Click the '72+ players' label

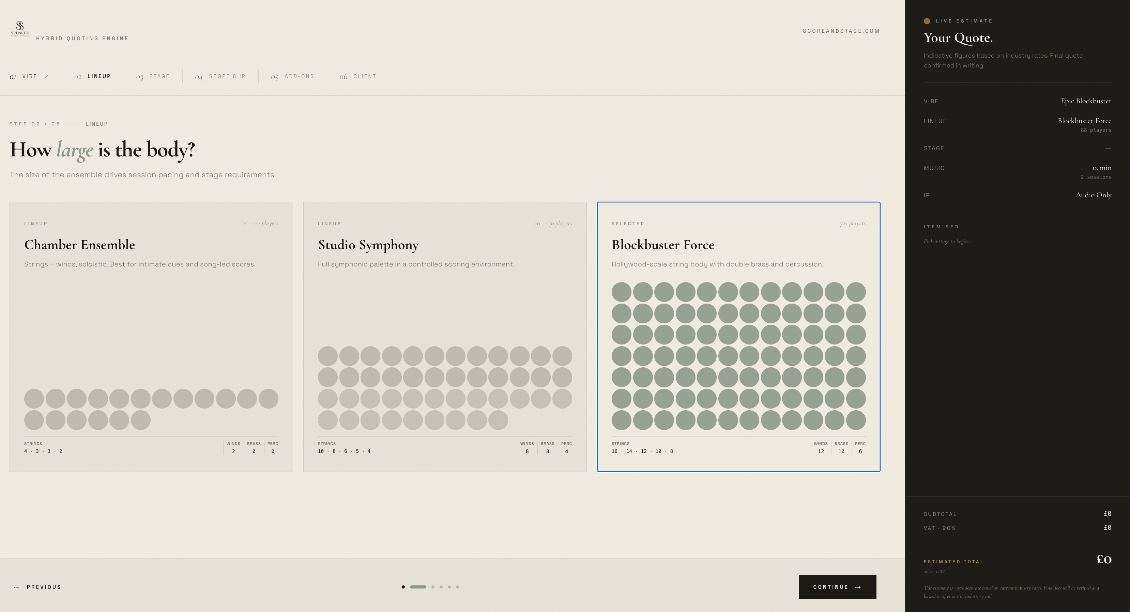[x=853, y=223]
